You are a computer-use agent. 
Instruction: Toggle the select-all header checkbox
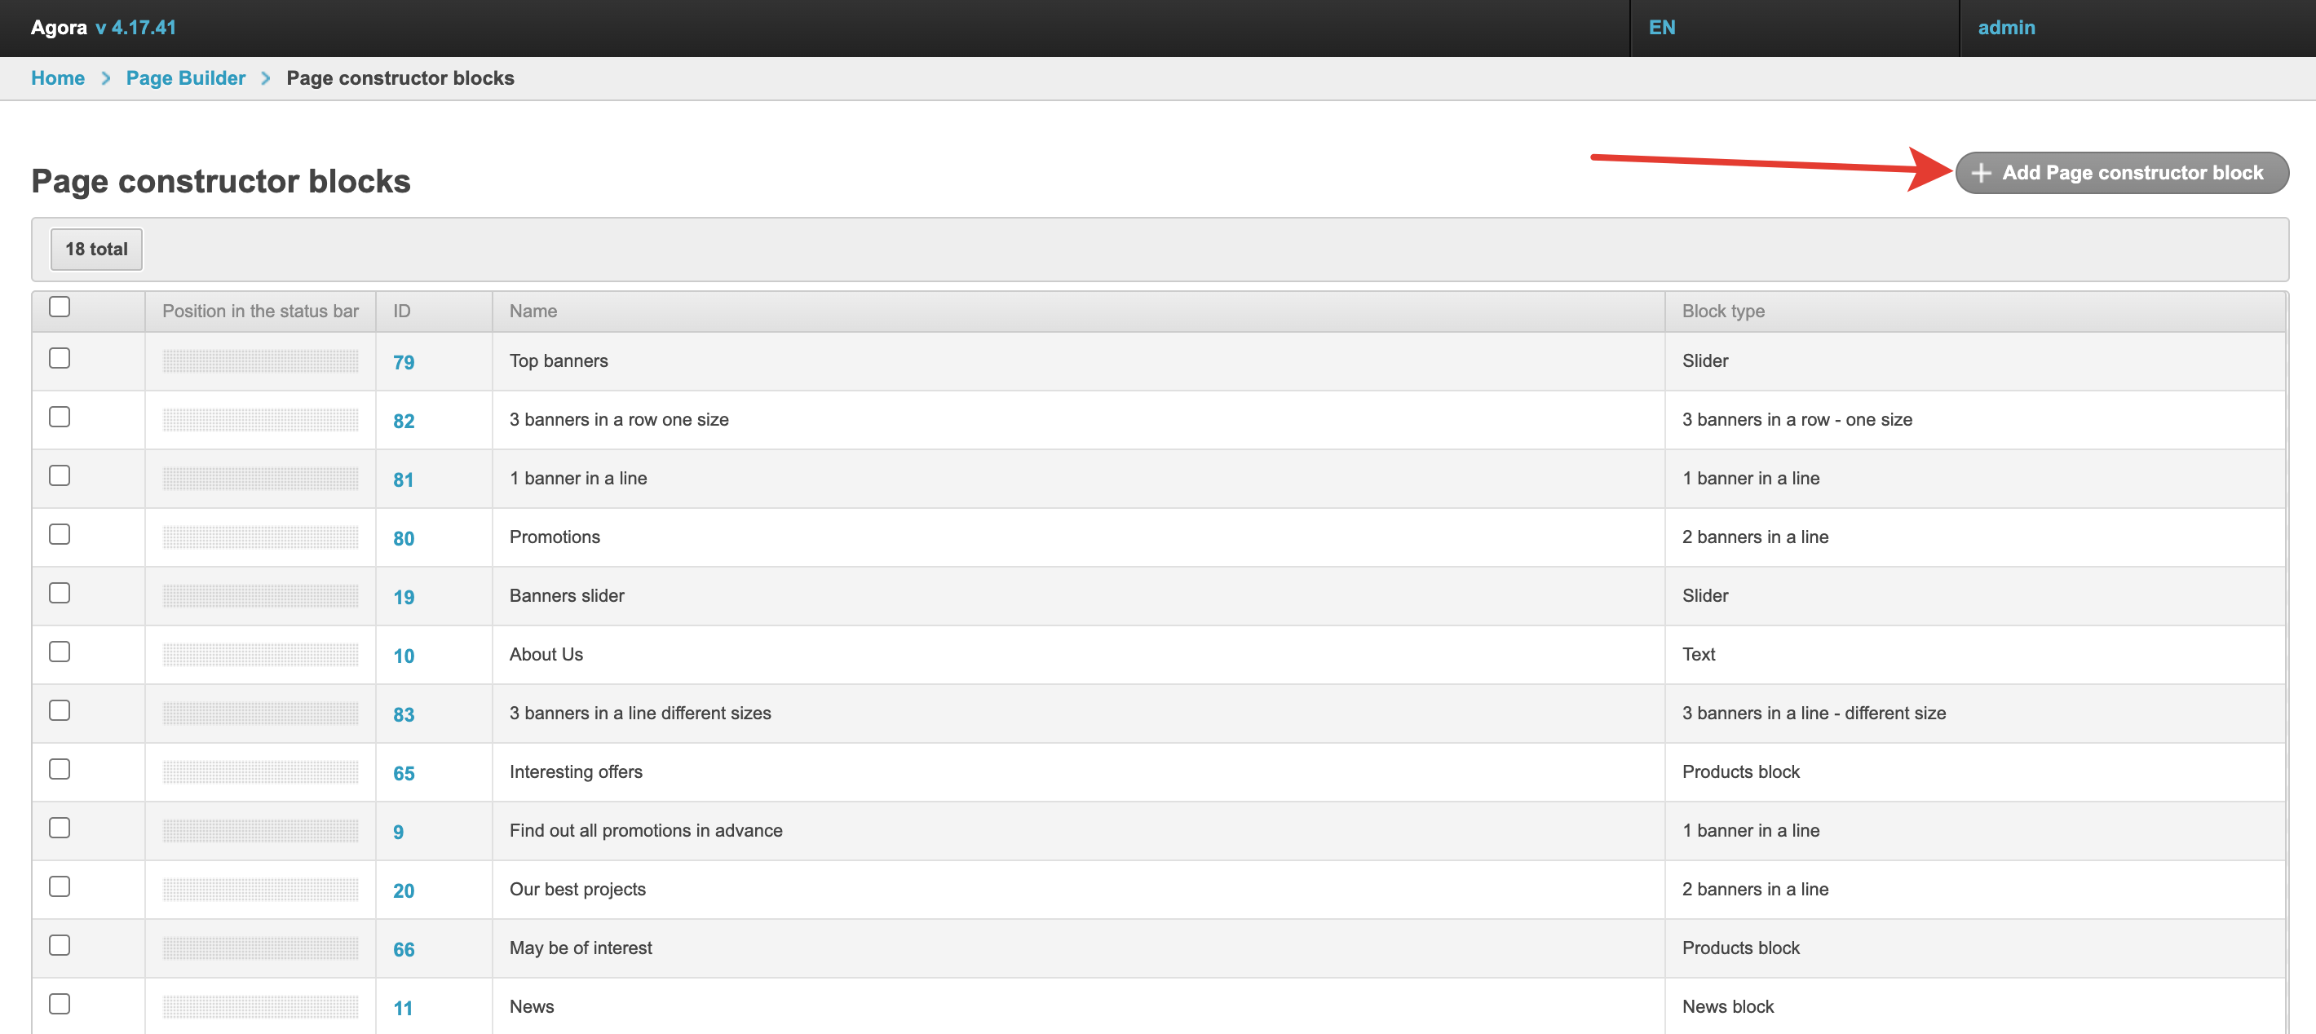(60, 307)
